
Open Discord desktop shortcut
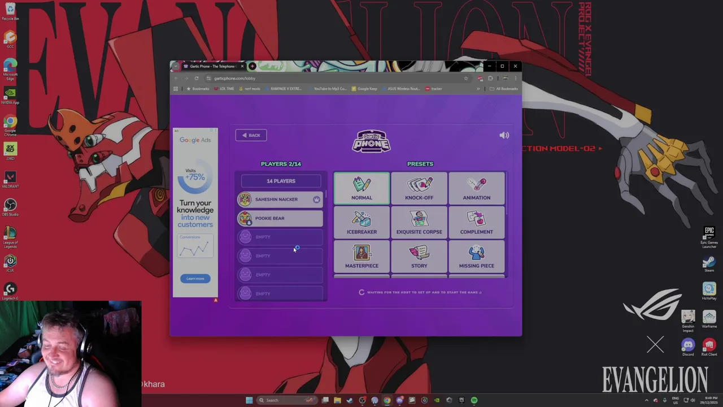tap(688, 347)
